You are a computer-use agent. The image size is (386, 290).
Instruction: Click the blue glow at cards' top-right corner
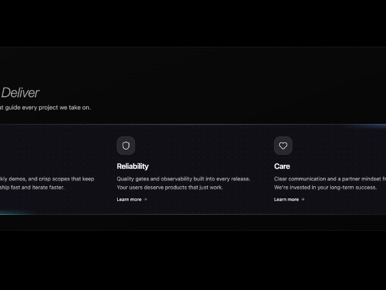tap(367, 126)
